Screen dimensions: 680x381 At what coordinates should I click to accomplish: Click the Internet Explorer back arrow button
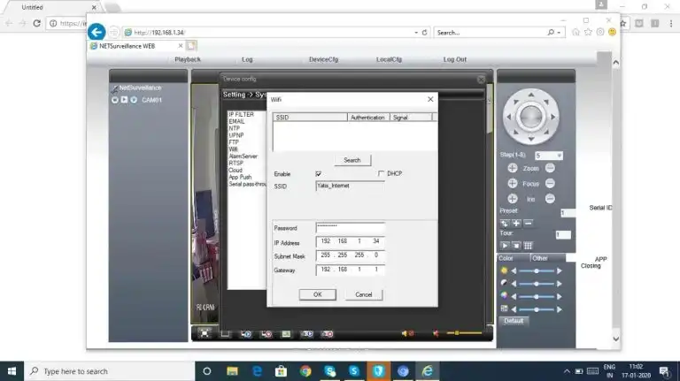point(97,32)
